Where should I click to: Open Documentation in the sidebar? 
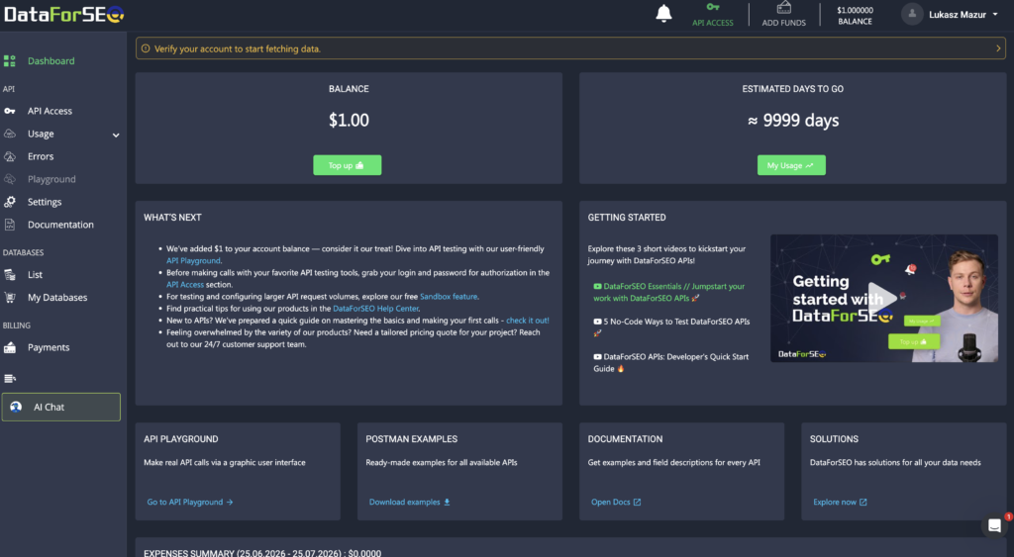click(60, 225)
